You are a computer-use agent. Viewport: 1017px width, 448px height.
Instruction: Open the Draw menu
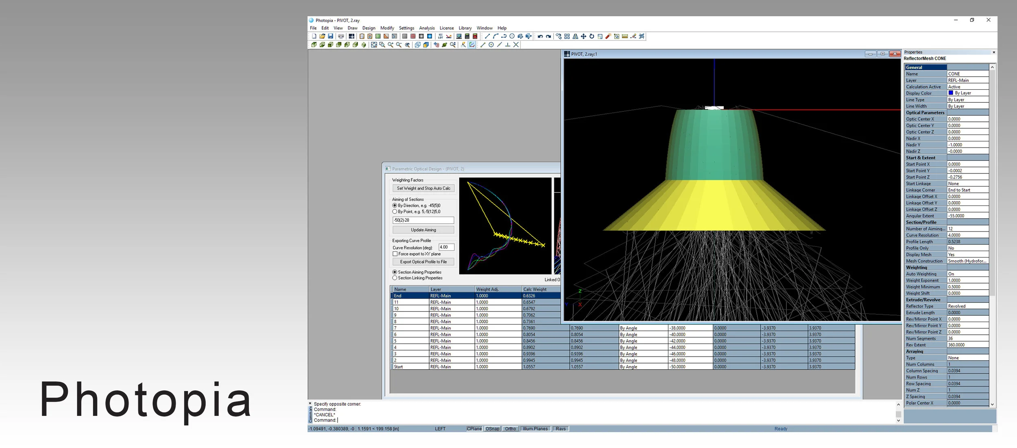pos(352,28)
